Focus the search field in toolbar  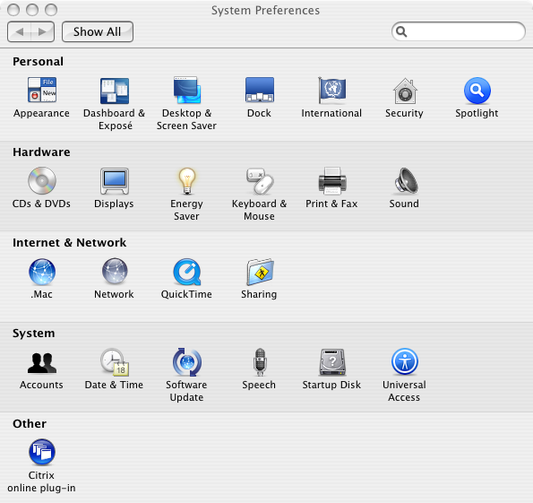point(459,31)
